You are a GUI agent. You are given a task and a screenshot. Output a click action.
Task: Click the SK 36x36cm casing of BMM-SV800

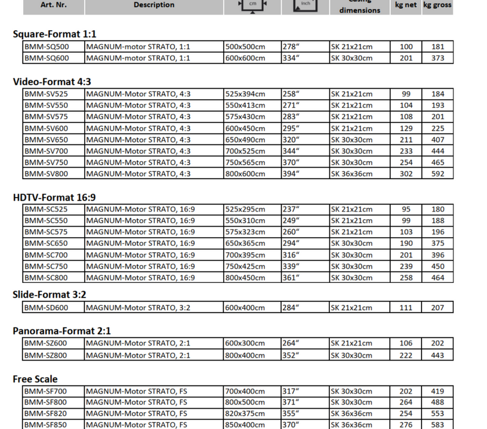pyautogui.click(x=351, y=174)
